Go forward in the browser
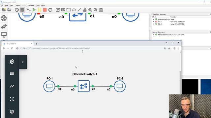The image size is (211, 118). point(8,49)
